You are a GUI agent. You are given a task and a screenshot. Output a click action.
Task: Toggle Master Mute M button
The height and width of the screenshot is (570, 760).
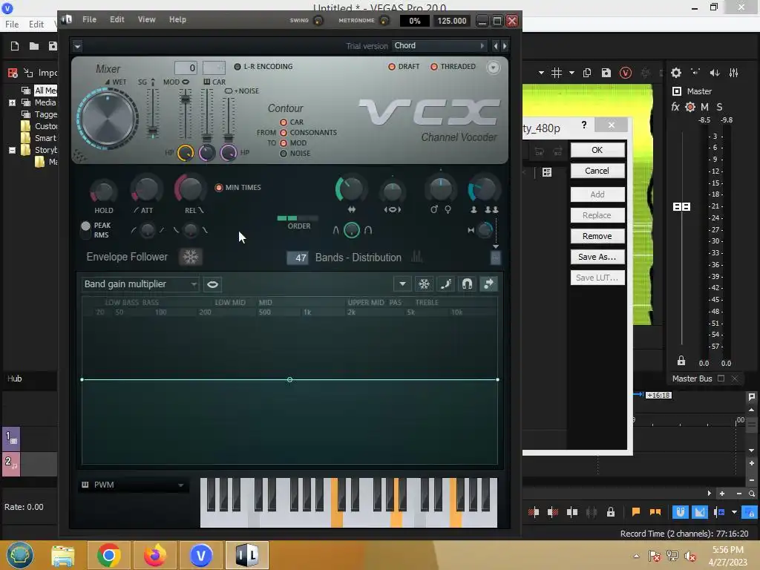[x=705, y=107]
